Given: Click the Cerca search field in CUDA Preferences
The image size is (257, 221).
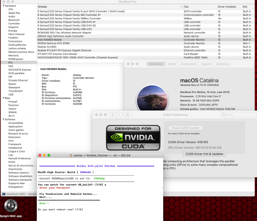Looking at the screenshot, I should tap(239, 115).
